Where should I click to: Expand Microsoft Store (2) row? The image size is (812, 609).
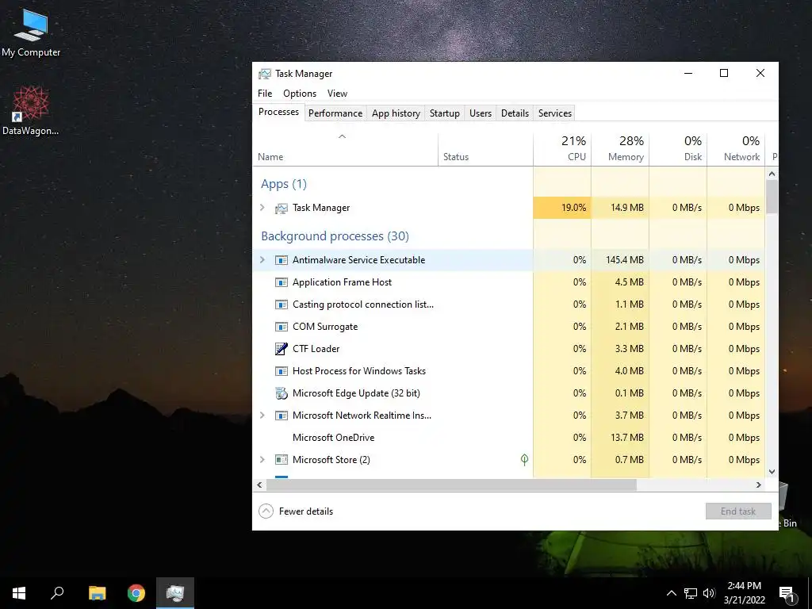click(262, 460)
